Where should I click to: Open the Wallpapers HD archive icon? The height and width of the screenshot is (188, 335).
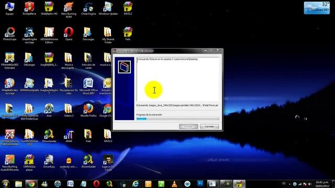point(49,8)
